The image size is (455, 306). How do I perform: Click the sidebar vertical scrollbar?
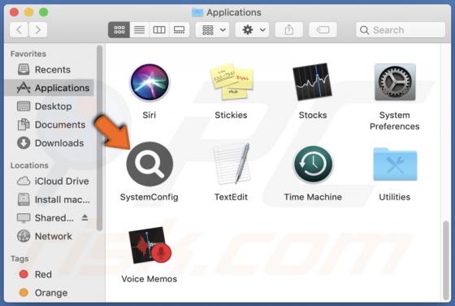(x=99, y=138)
